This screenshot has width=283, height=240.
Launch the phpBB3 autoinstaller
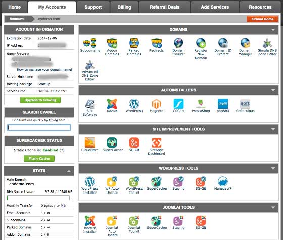223,106
